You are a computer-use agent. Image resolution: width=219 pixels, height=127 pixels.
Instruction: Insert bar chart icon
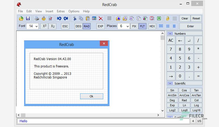tap(145, 18)
